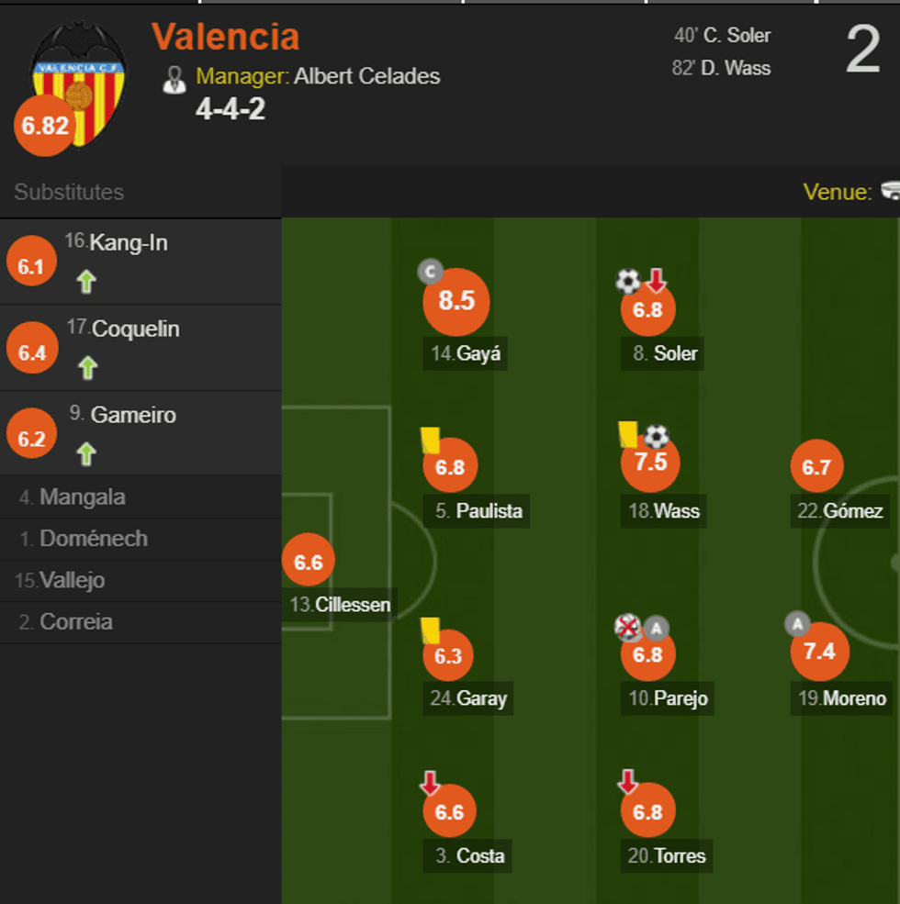Select Doménech in the substitutes list

pyautogui.click(x=93, y=539)
